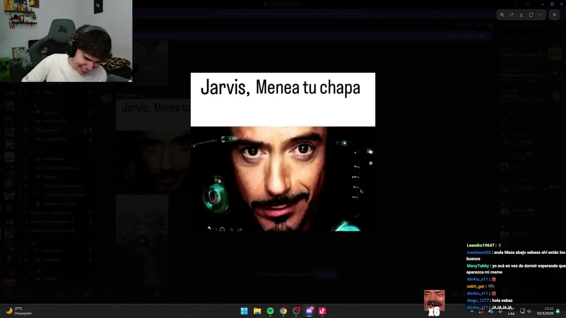566x318 pixels.
Task: Open the three-dots more options menu
Action: click(540, 15)
